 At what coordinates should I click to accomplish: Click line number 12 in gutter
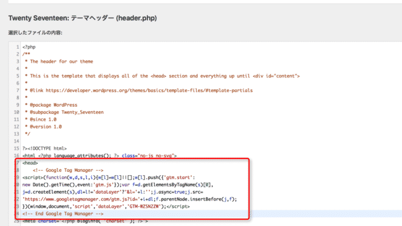[x=16, y=127]
